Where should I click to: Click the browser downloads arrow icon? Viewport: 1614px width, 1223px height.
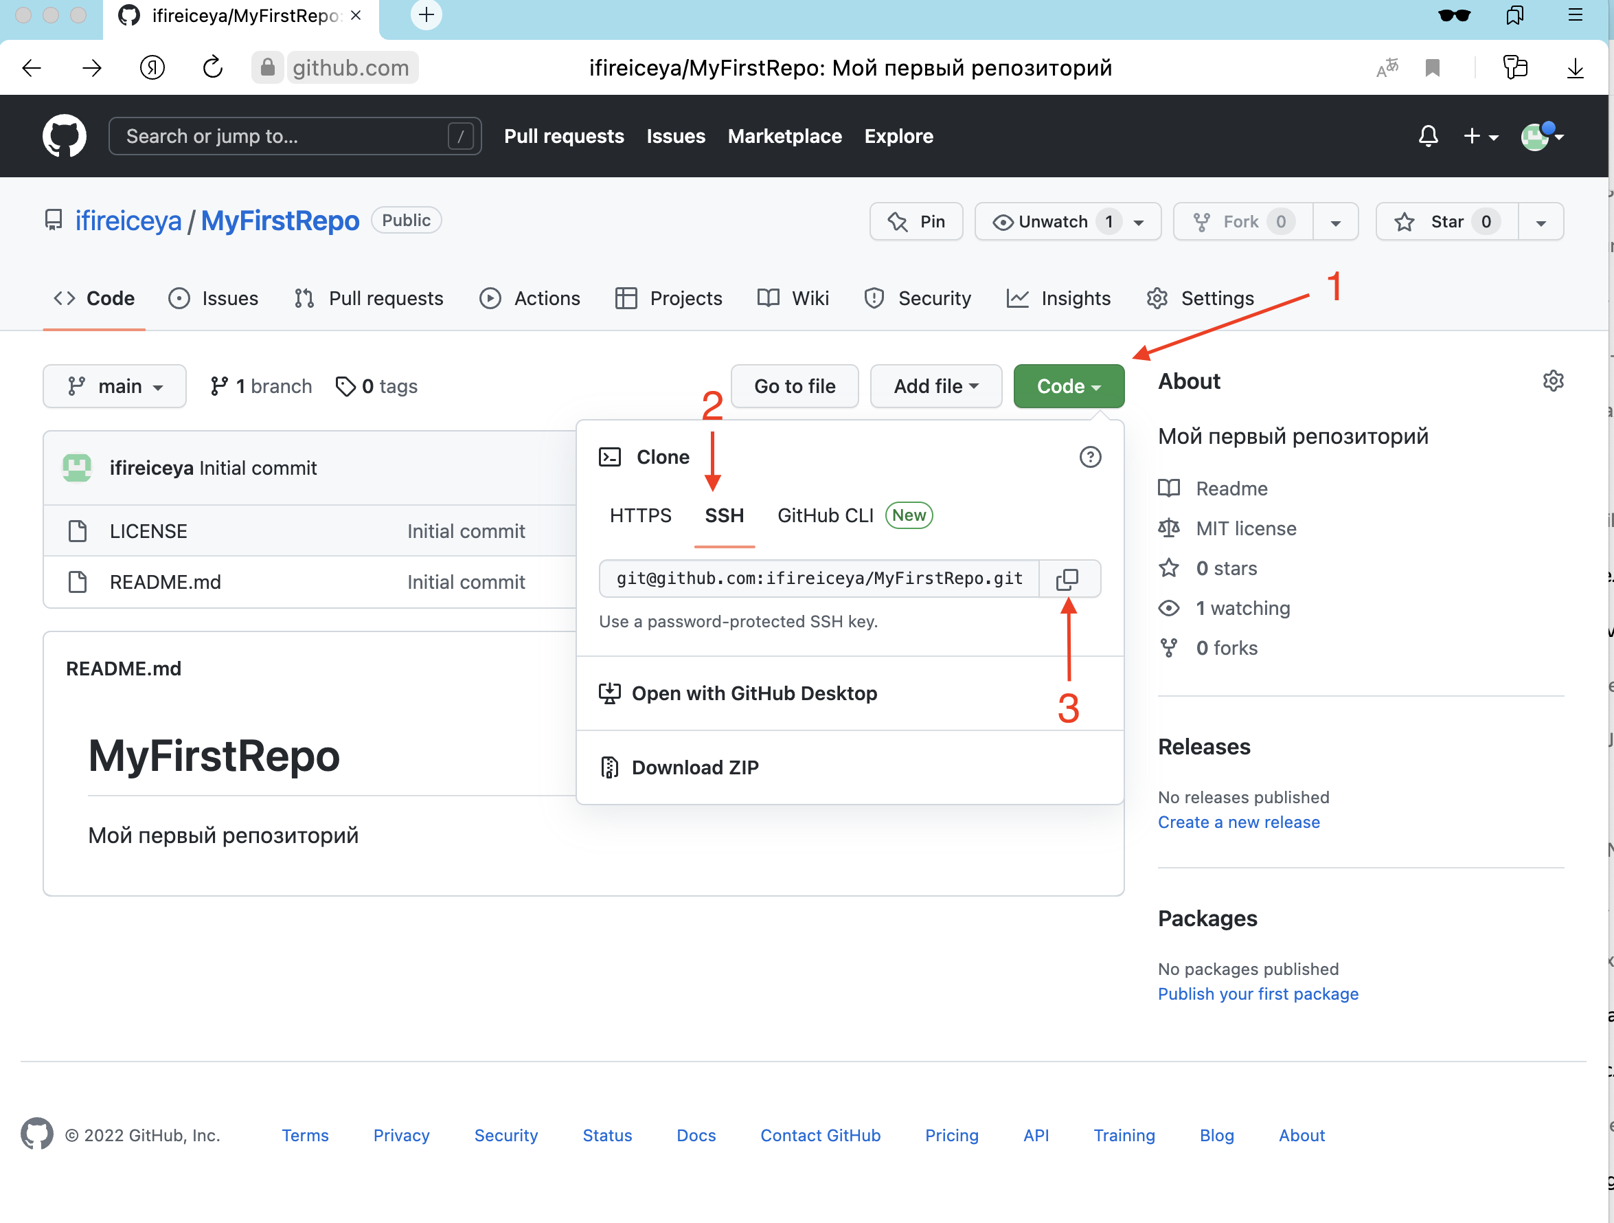click(x=1575, y=68)
